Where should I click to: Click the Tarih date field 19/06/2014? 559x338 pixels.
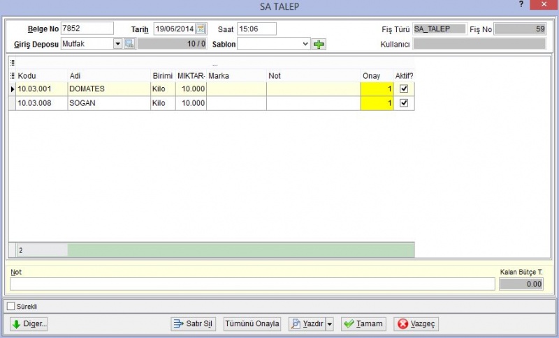click(x=175, y=29)
